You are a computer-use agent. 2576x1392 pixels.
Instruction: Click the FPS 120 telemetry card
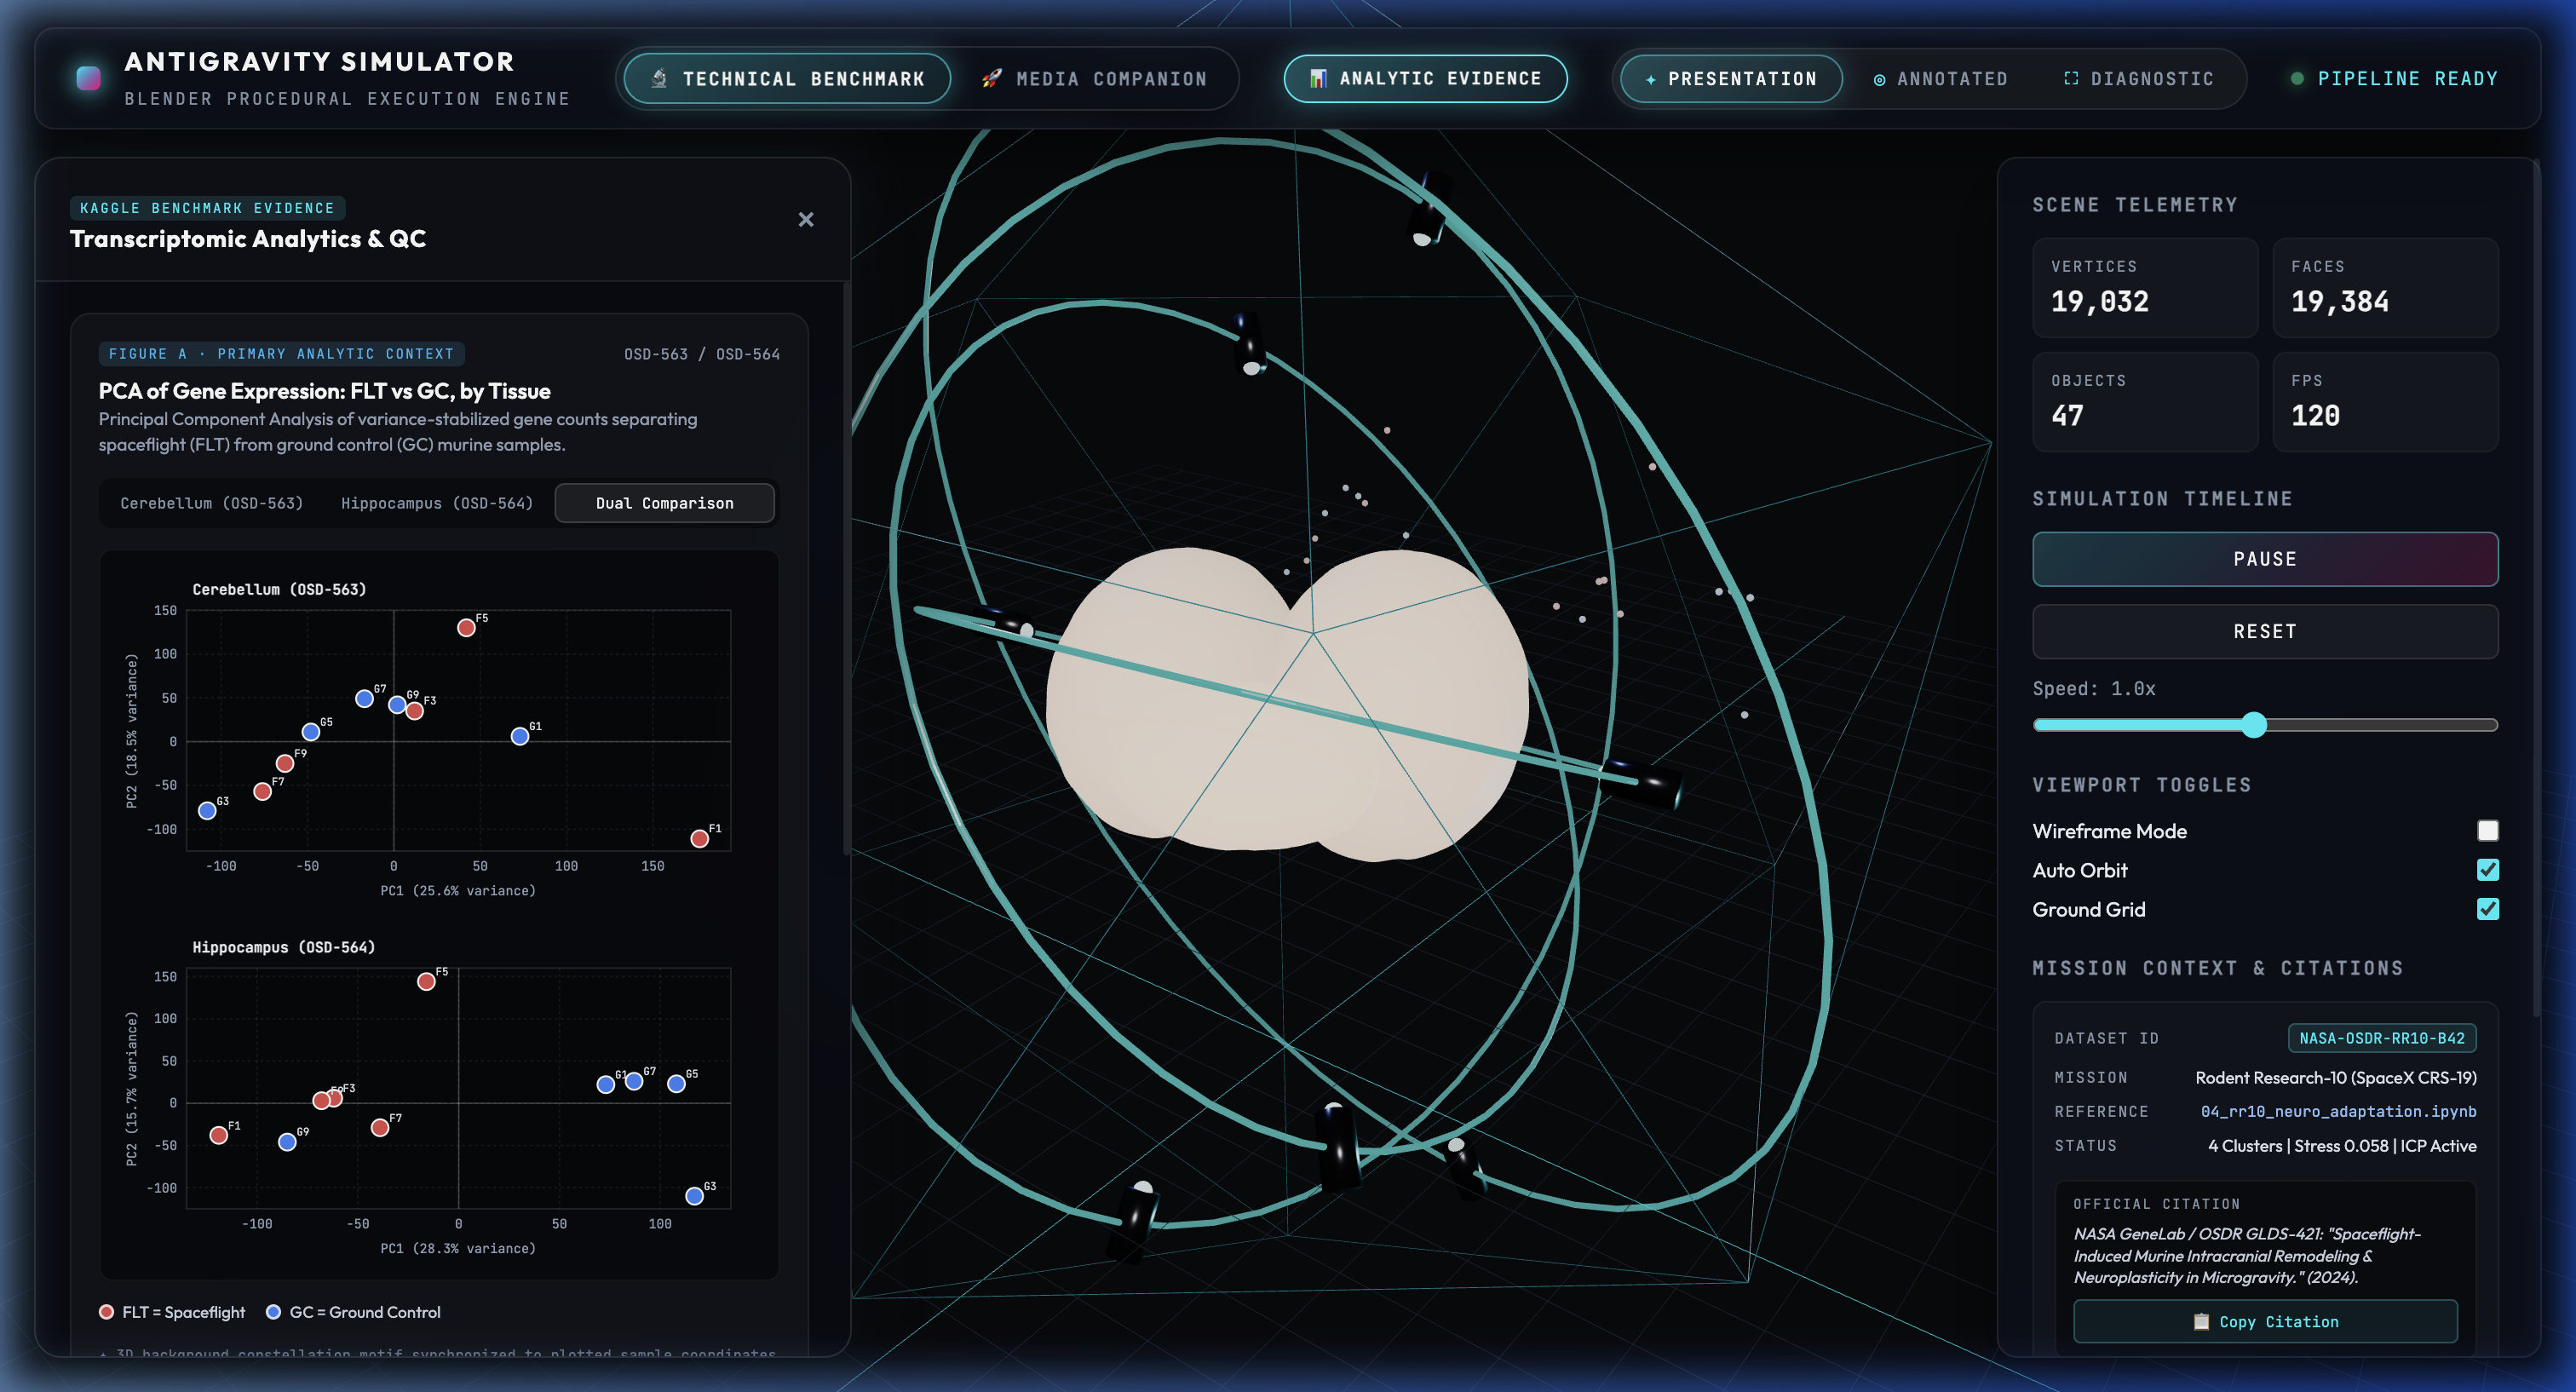tap(2385, 401)
